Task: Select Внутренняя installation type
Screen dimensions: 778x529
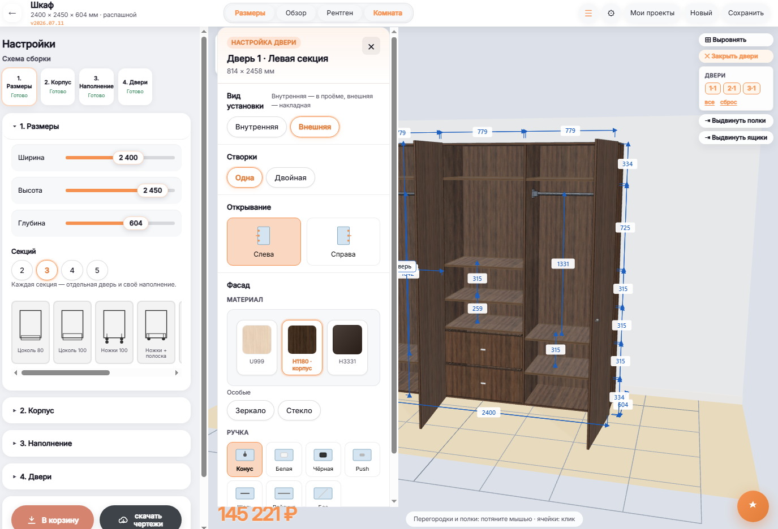Action: tap(257, 127)
